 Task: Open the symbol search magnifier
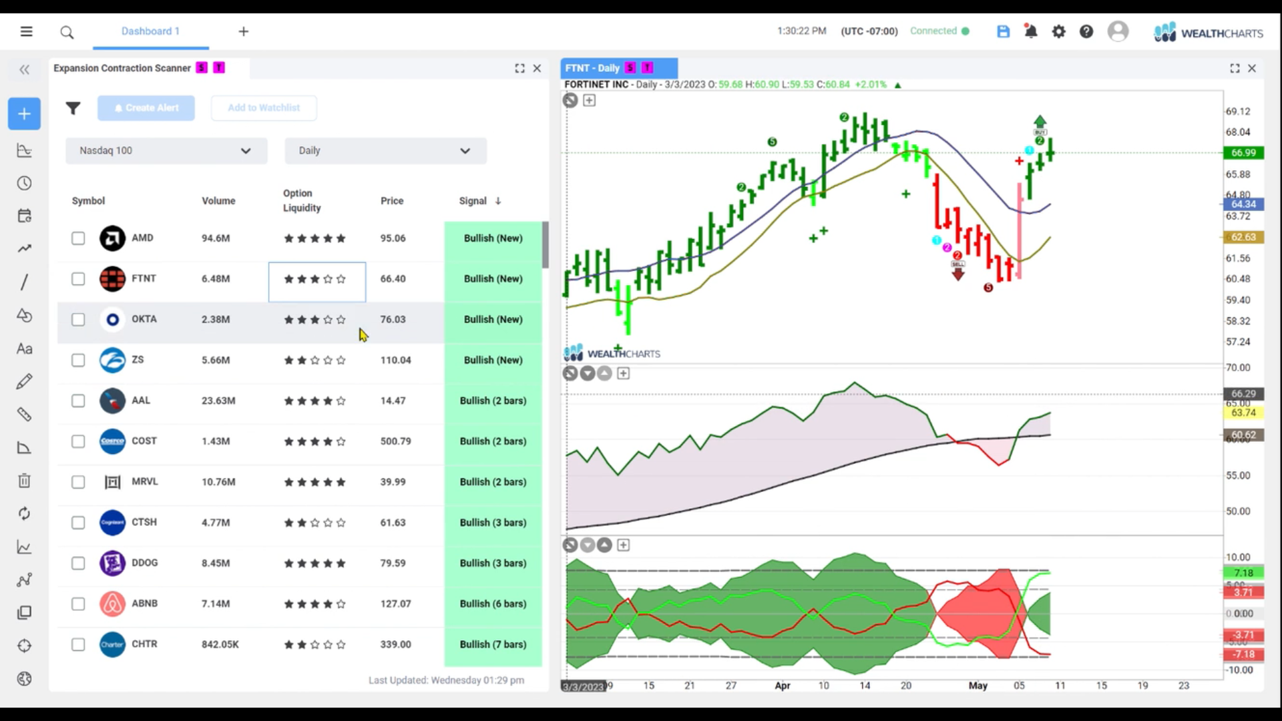(67, 32)
